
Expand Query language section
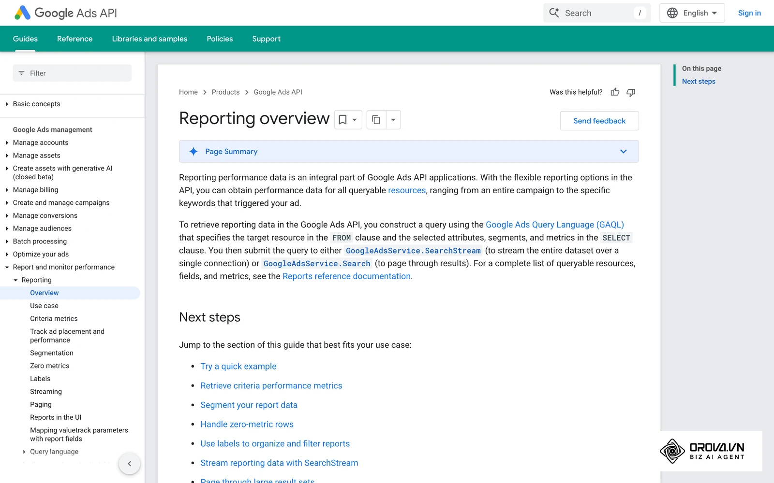(x=24, y=452)
